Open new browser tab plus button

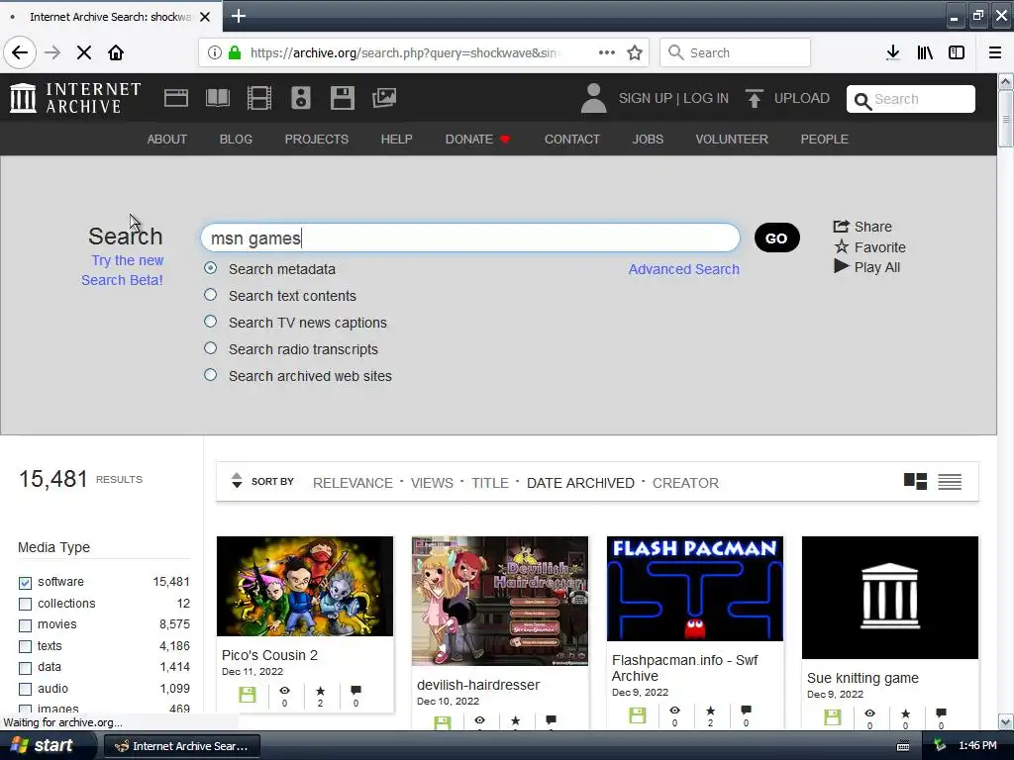point(239,16)
